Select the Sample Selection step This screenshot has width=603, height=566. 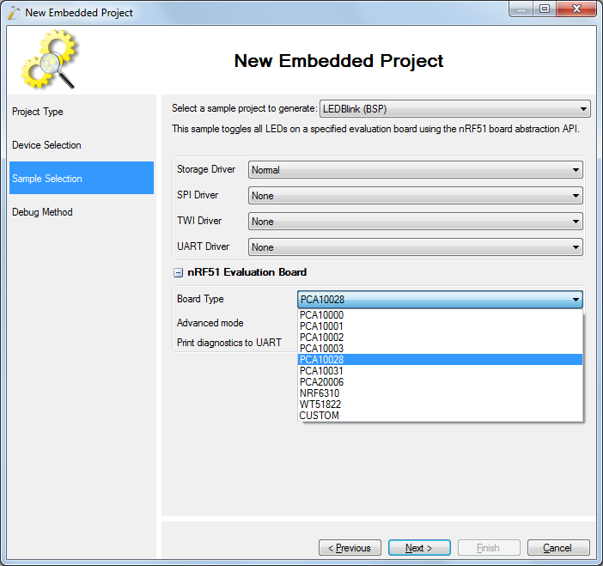(x=82, y=178)
